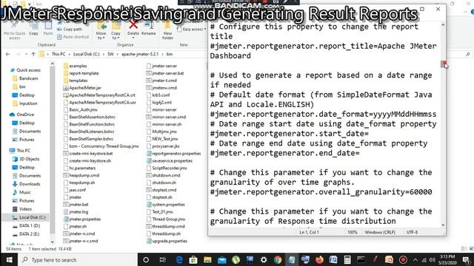This screenshot has height=266, width=474.
Task: Click the Bandicam record taskbar icon
Action: (403, 259)
